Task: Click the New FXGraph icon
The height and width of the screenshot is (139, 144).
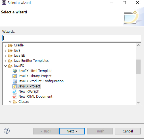Action: 15,91
